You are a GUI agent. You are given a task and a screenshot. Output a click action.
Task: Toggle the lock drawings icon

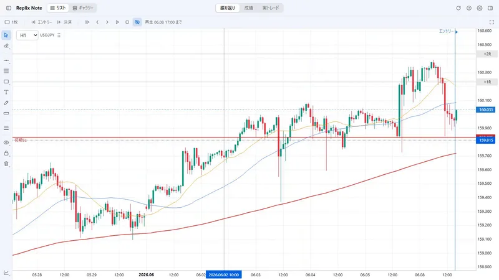(x=6, y=153)
